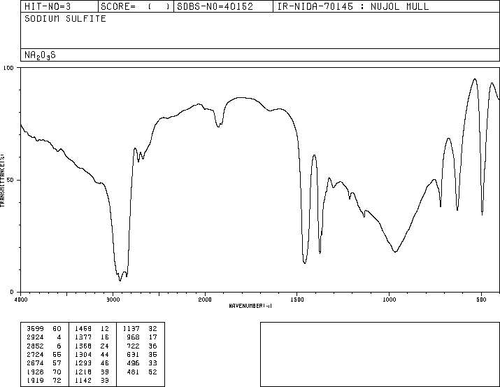Select peak table row 3699 60
The height and width of the screenshot is (387, 500).
point(44,329)
